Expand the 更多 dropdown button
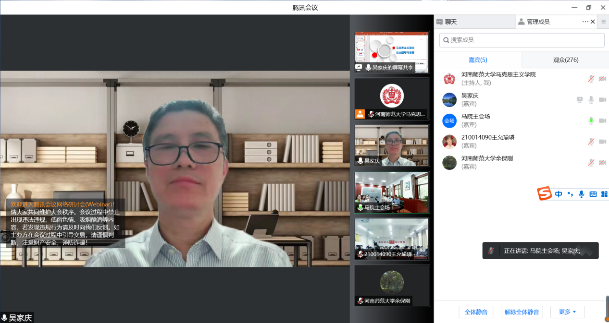The width and height of the screenshot is (609, 323). click(567, 312)
